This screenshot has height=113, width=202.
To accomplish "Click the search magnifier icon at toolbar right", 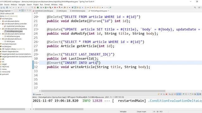I will click(195, 8).
